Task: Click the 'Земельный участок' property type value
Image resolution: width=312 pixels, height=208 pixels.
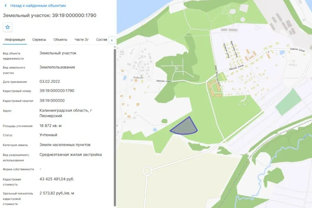Action: click(58, 53)
